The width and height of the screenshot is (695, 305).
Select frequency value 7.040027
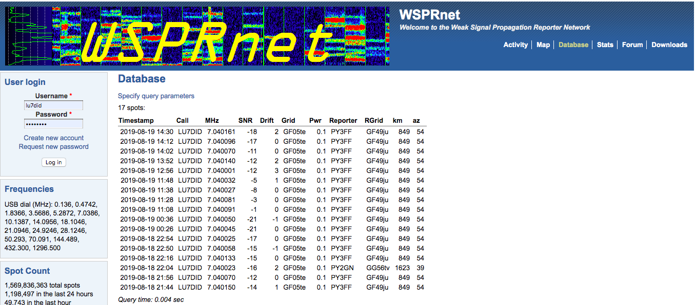coord(221,190)
